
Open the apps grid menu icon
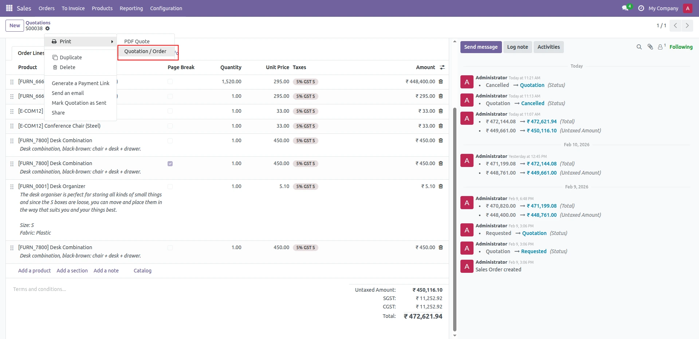(9, 8)
